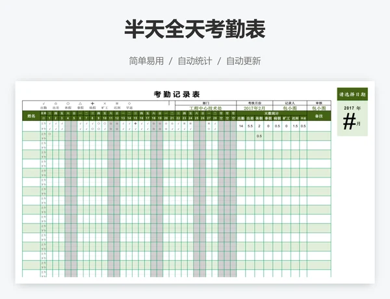The height and width of the screenshot is (299, 390).
Task: Click the △ 事假 triangle symbol in the legend
Action: pos(80,103)
